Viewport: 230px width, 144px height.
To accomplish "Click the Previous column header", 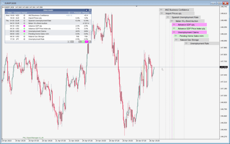I will pos(86,13).
